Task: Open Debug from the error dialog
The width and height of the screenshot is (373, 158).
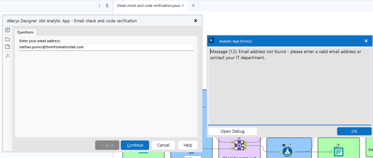Action: click(x=232, y=131)
